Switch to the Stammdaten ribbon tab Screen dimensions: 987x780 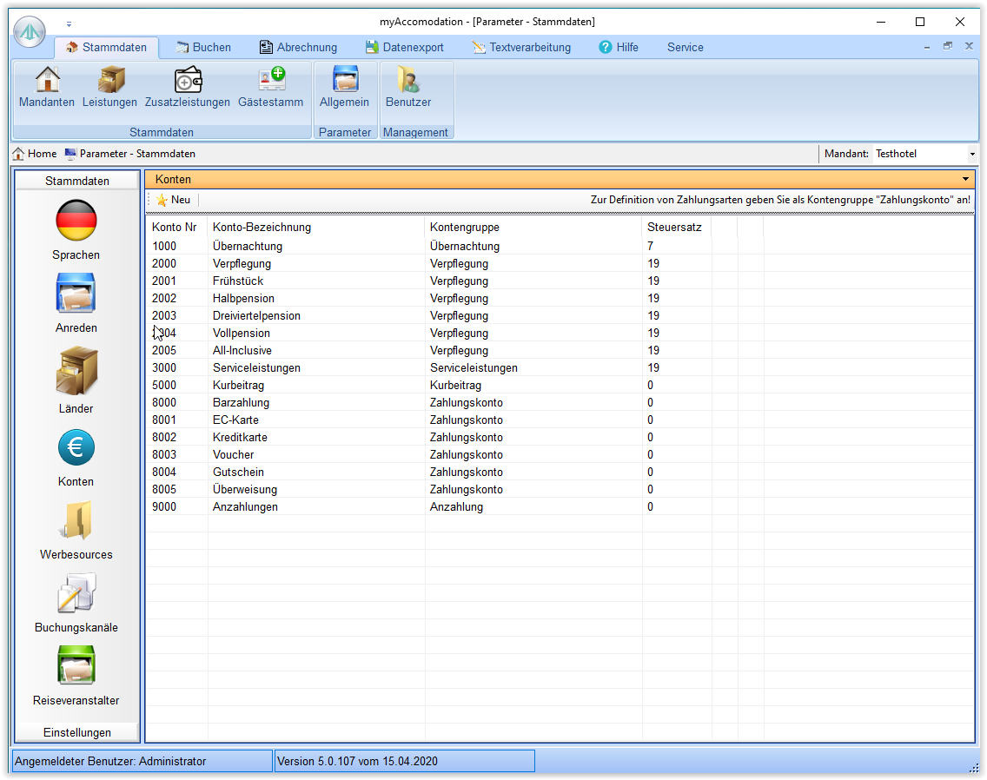click(x=106, y=47)
